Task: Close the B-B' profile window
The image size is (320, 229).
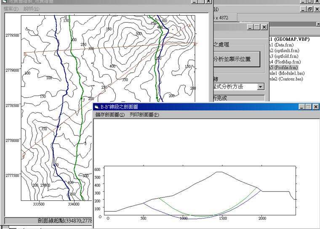Action: click(315, 107)
